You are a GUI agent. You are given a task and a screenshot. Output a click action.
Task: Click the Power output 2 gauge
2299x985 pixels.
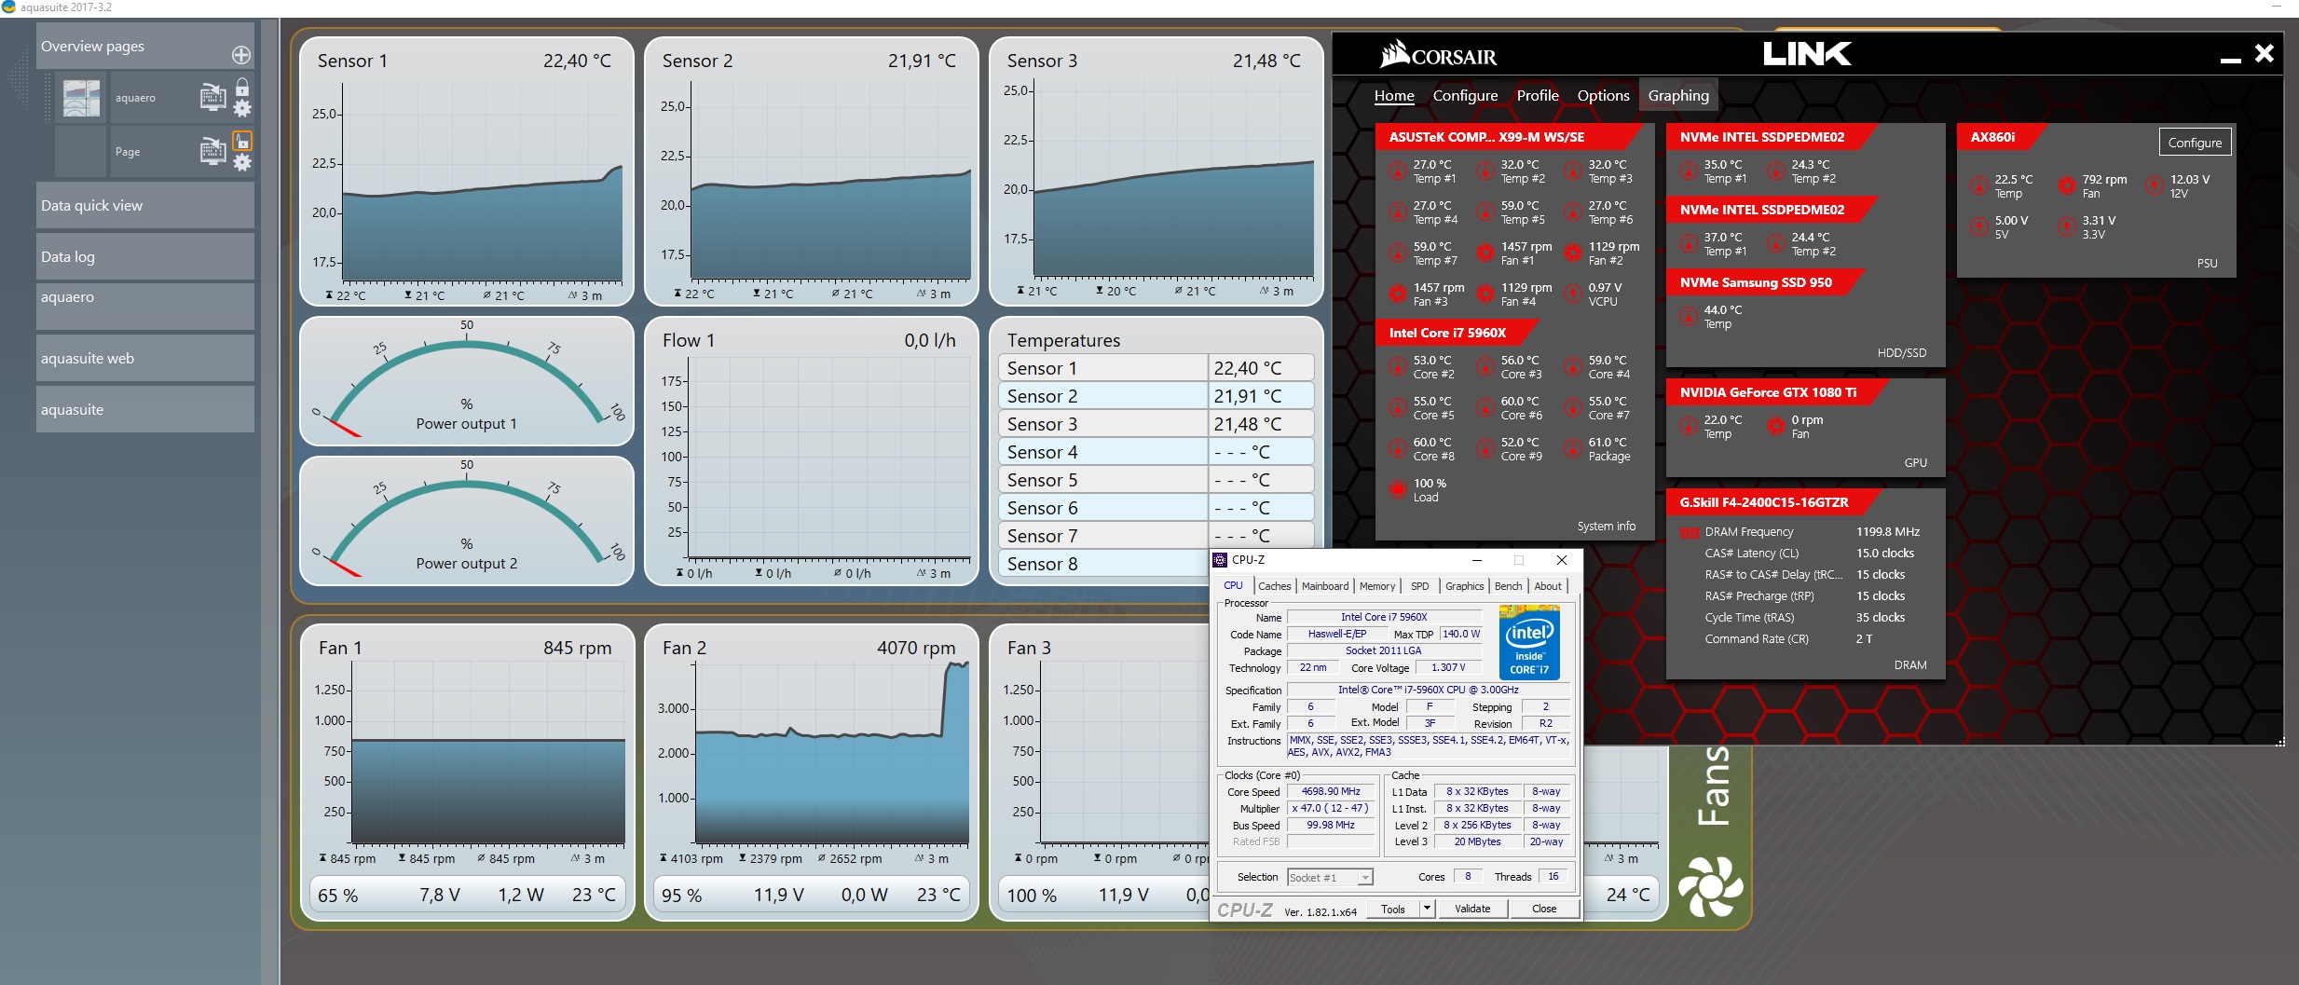[x=467, y=521]
